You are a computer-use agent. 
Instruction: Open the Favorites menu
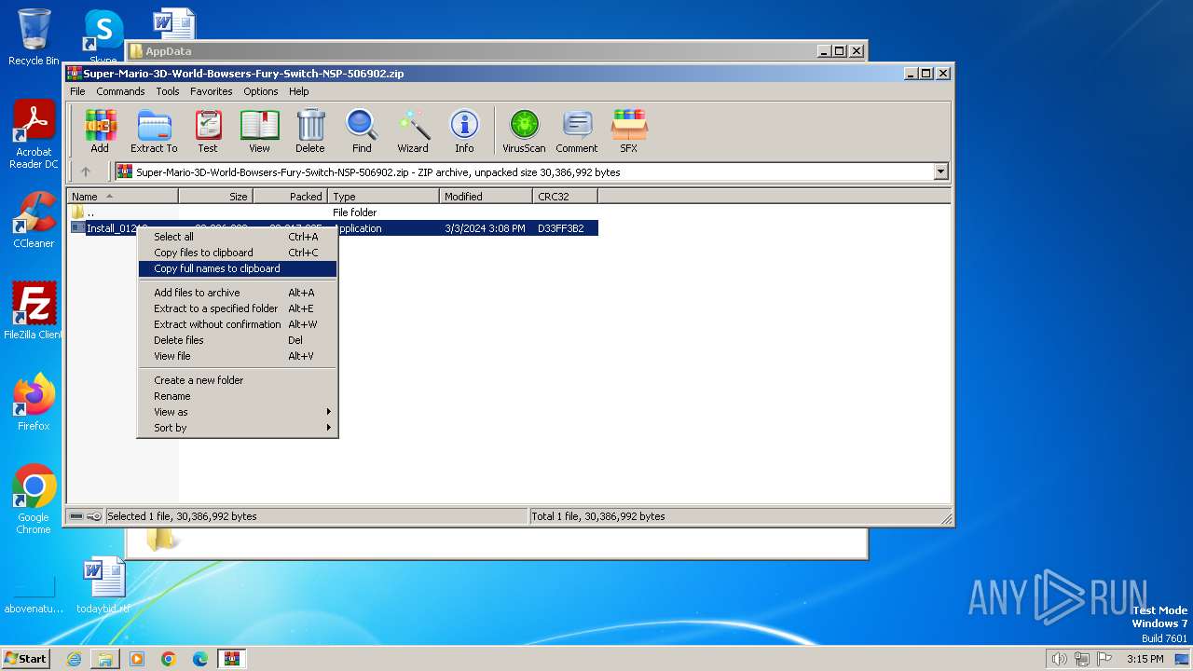pyautogui.click(x=212, y=91)
